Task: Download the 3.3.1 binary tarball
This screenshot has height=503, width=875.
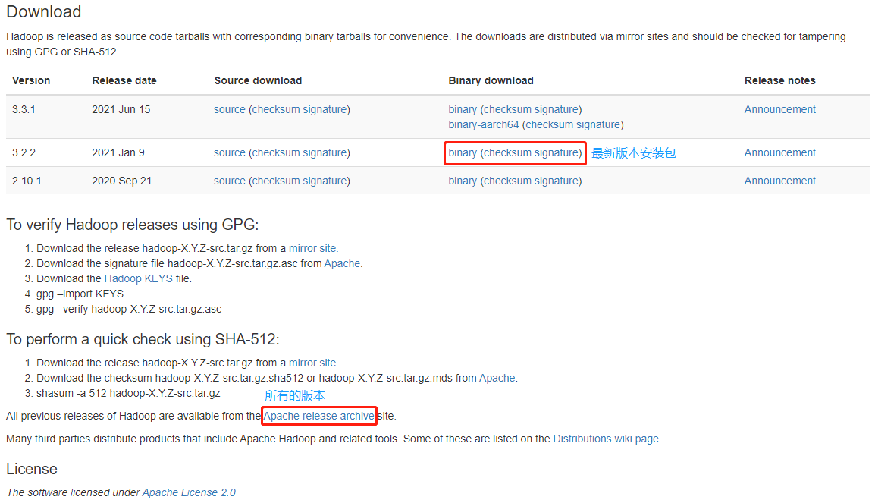Action: pyautogui.click(x=463, y=109)
